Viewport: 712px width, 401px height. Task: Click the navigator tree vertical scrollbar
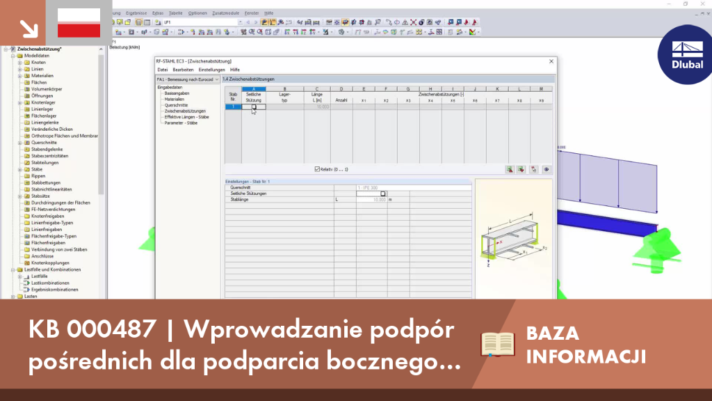tap(101, 123)
